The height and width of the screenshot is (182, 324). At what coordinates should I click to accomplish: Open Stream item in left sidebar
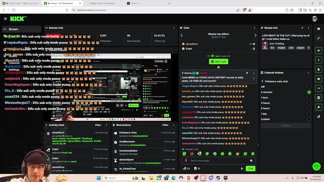pos(21,29)
